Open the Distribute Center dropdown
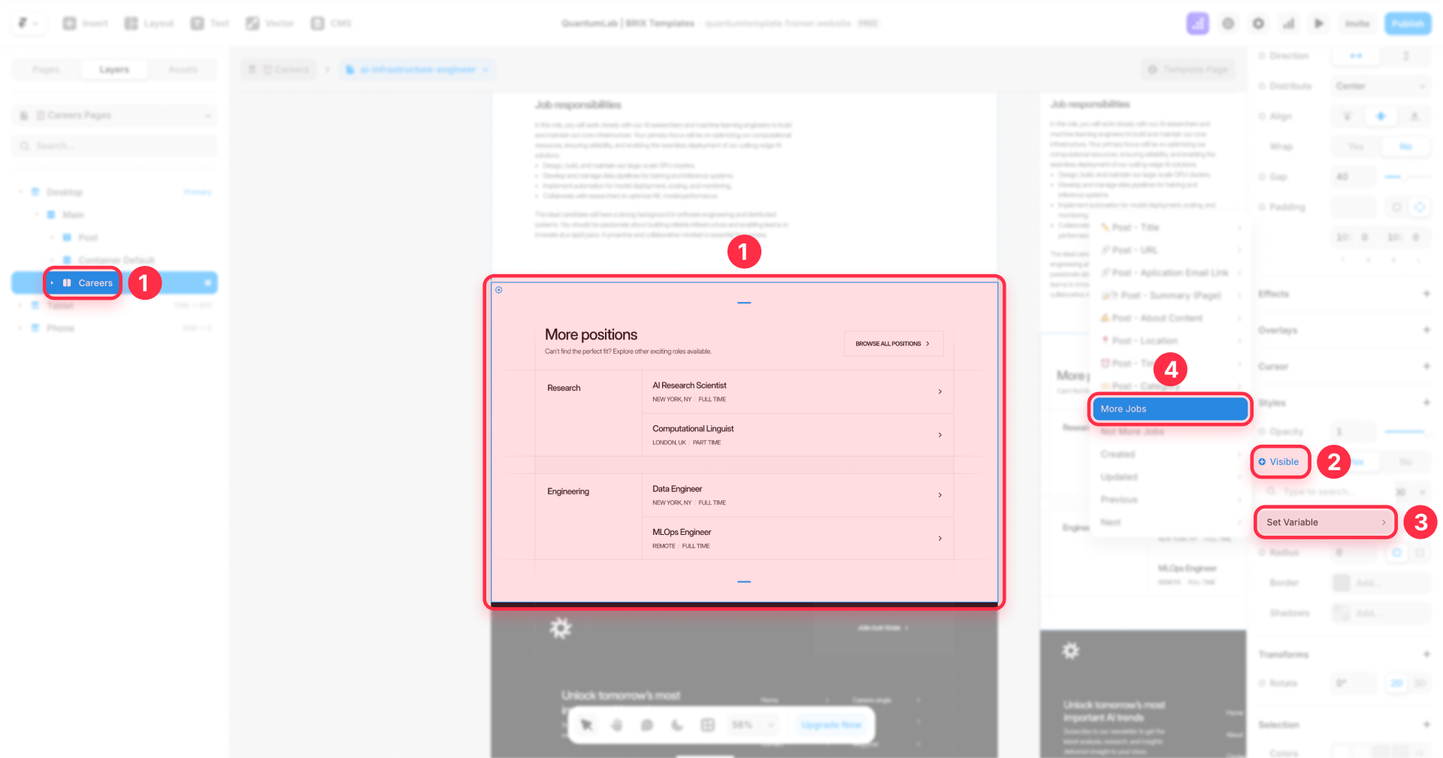Image resolution: width=1443 pixels, height=758 pixels. coord(1381,86)
